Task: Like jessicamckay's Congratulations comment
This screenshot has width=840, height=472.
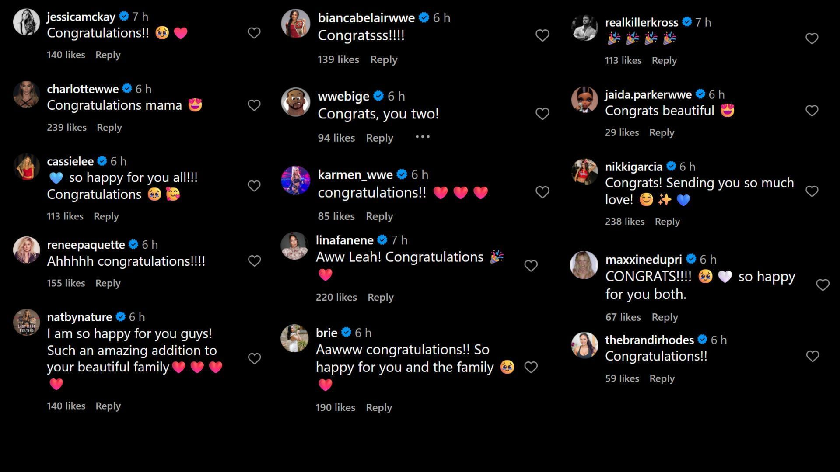Action: pyautogui.click(x=254, y=33)
